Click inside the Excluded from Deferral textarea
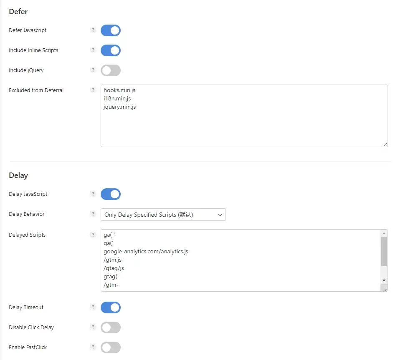 pyautogui.click(x=244, y=116)
